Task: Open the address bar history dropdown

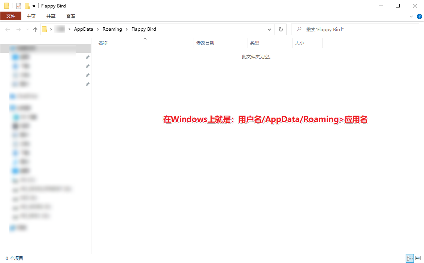Action: [x=269, y=30]
